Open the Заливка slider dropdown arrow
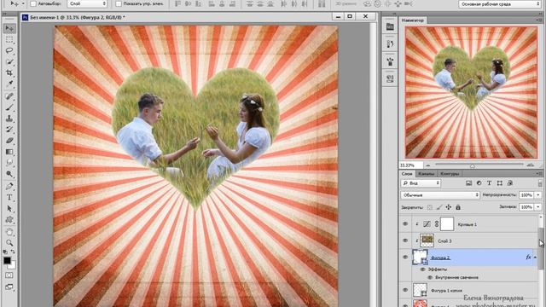This screenshot has width=546, height=307. coord(538,207)
